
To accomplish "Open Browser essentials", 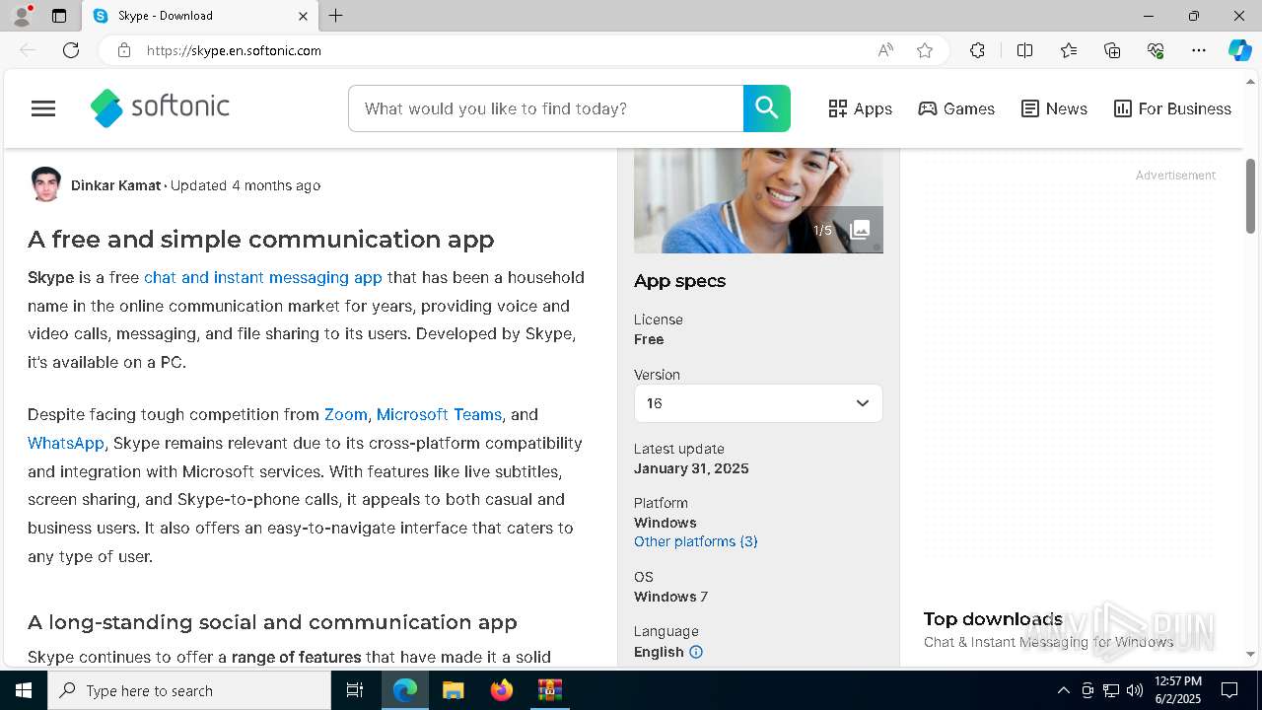I will coord(1156,50).
